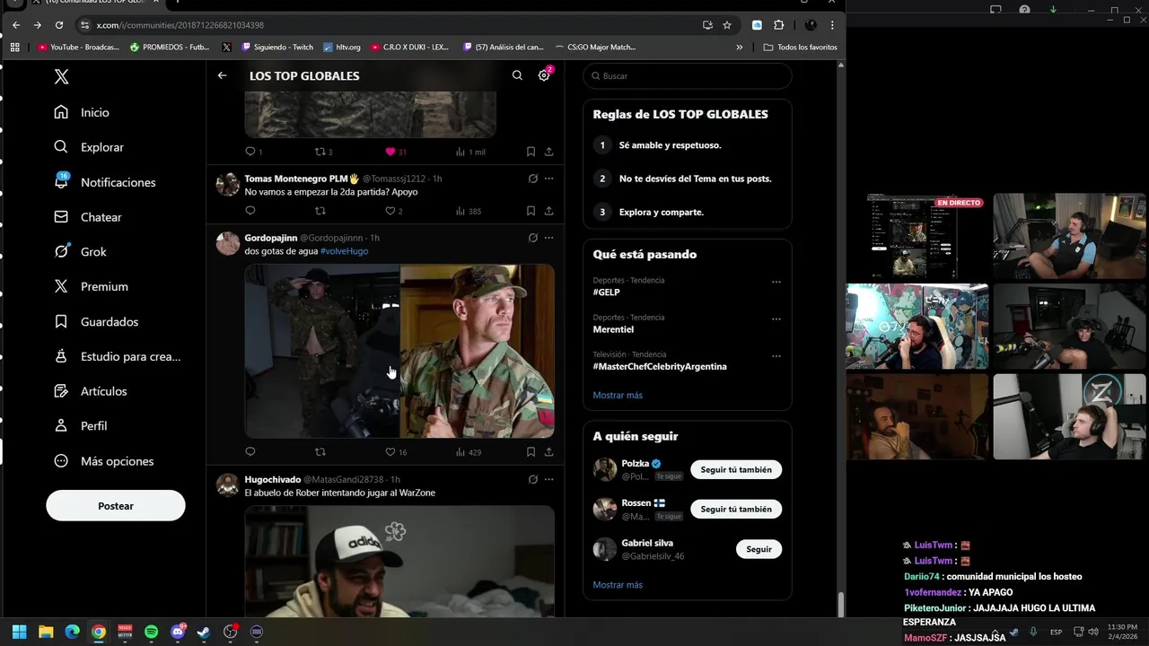Viewport: 1149px width, 646px height.
Task: Follow Gabriel silva
Action: (759, 549)
